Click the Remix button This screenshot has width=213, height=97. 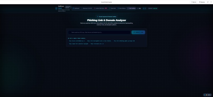[x=193, y=2]
